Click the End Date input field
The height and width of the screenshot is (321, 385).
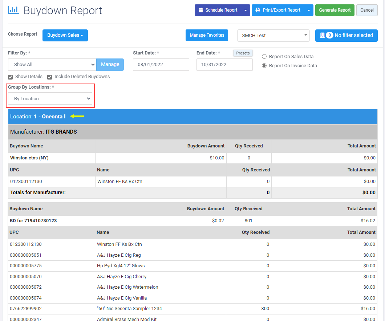(224, 65)
